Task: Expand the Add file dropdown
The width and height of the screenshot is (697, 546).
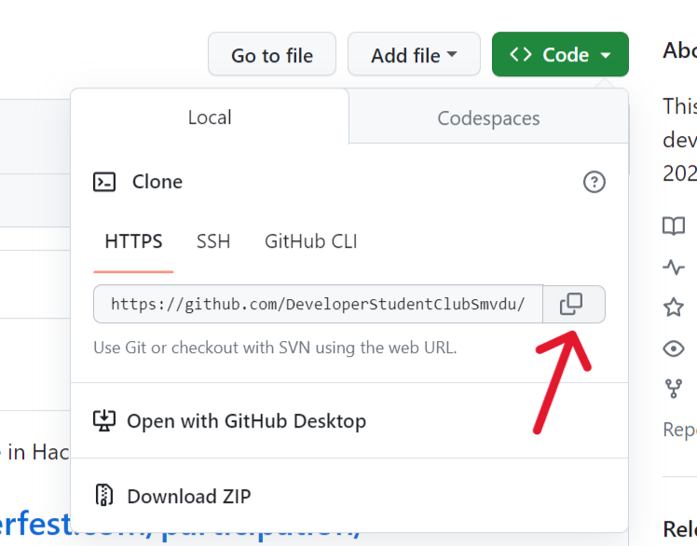Action: click(414, 55)
